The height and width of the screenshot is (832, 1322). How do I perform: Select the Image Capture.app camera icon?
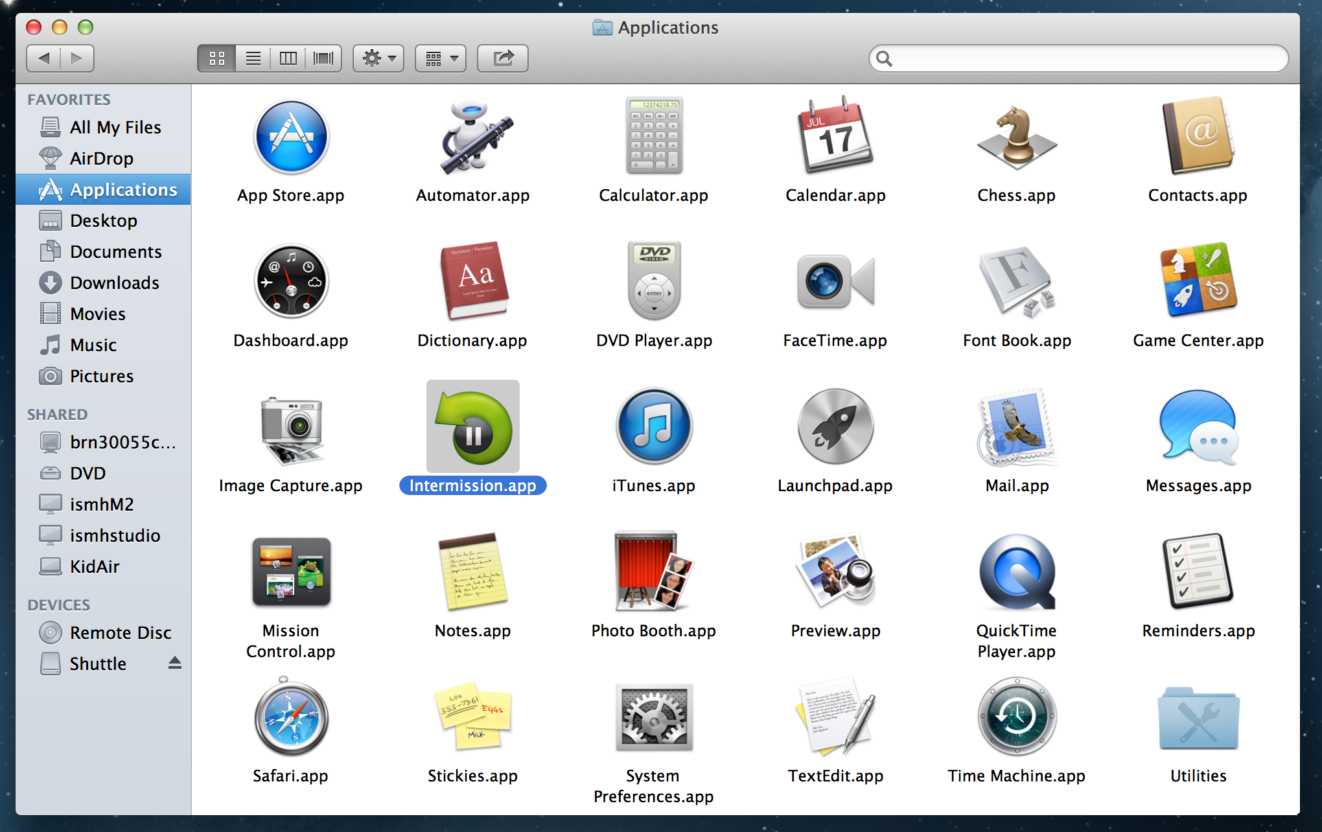tap(291, 430)
